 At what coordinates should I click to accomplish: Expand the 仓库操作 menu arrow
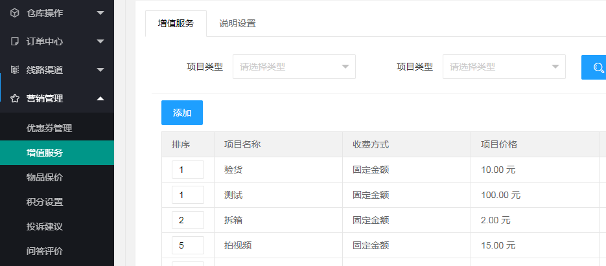point(100,13)
